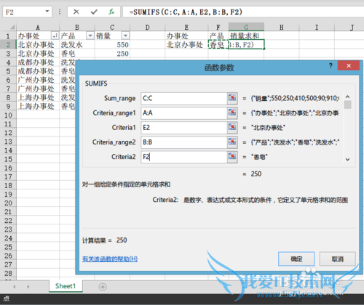Click the Criteria1 input field

point(184,128)
